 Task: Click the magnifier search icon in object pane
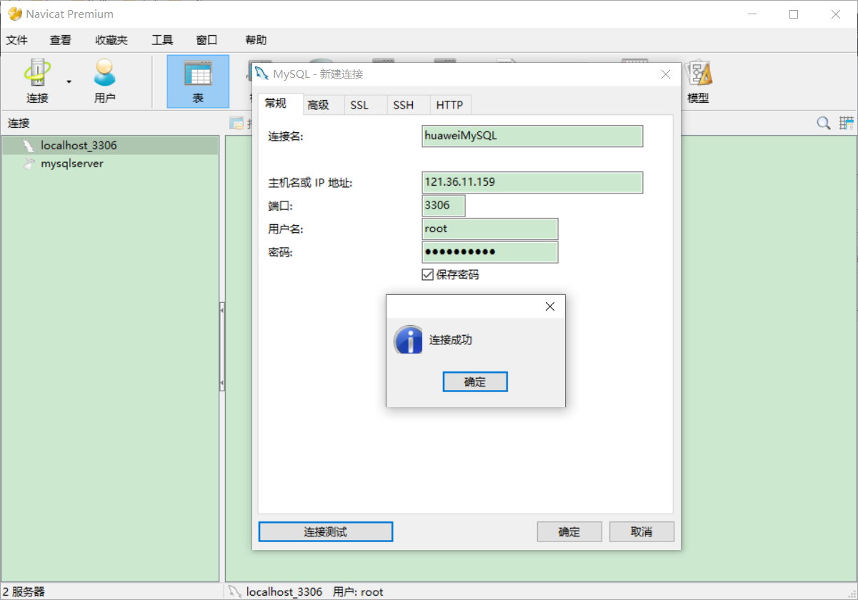[824, 123]
